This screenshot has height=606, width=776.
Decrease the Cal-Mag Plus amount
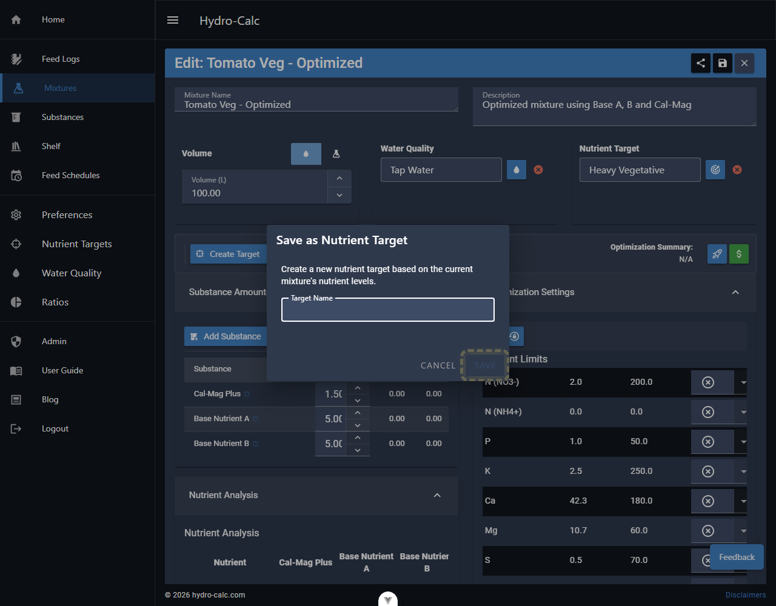(x=358, y=401)
